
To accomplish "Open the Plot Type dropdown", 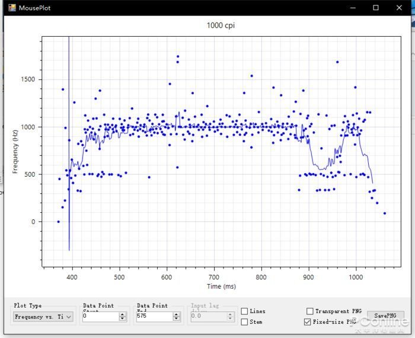I will [x=43, y=317].
